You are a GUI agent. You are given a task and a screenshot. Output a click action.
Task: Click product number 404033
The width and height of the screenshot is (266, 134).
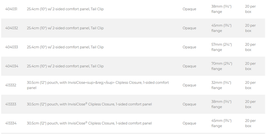[11, 47]
